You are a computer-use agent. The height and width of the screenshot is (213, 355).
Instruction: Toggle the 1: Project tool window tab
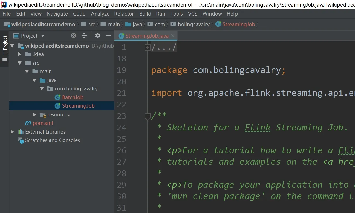(x=5, y=48)
